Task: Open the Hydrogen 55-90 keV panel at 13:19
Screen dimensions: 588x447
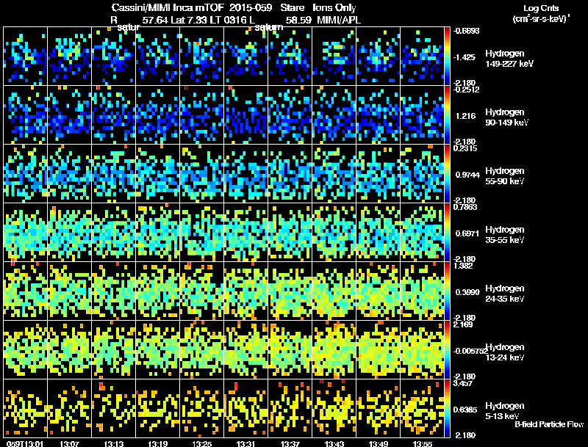Action: tap(158, 173)
